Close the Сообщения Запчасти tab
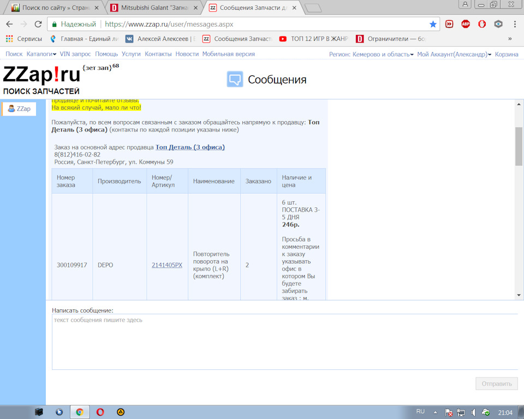 click(x=294, y=8)
